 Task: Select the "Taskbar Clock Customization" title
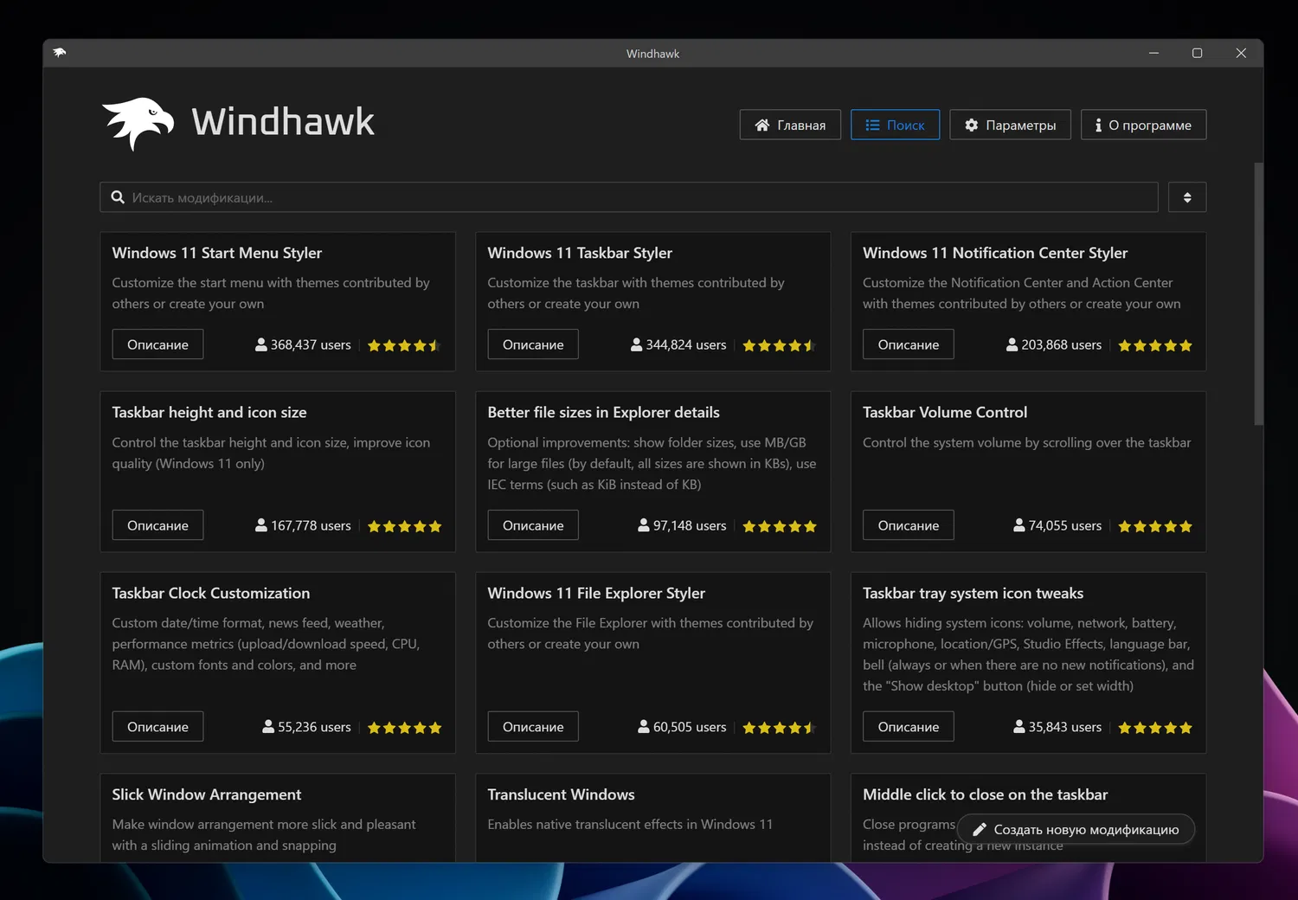tap(211, 594)
